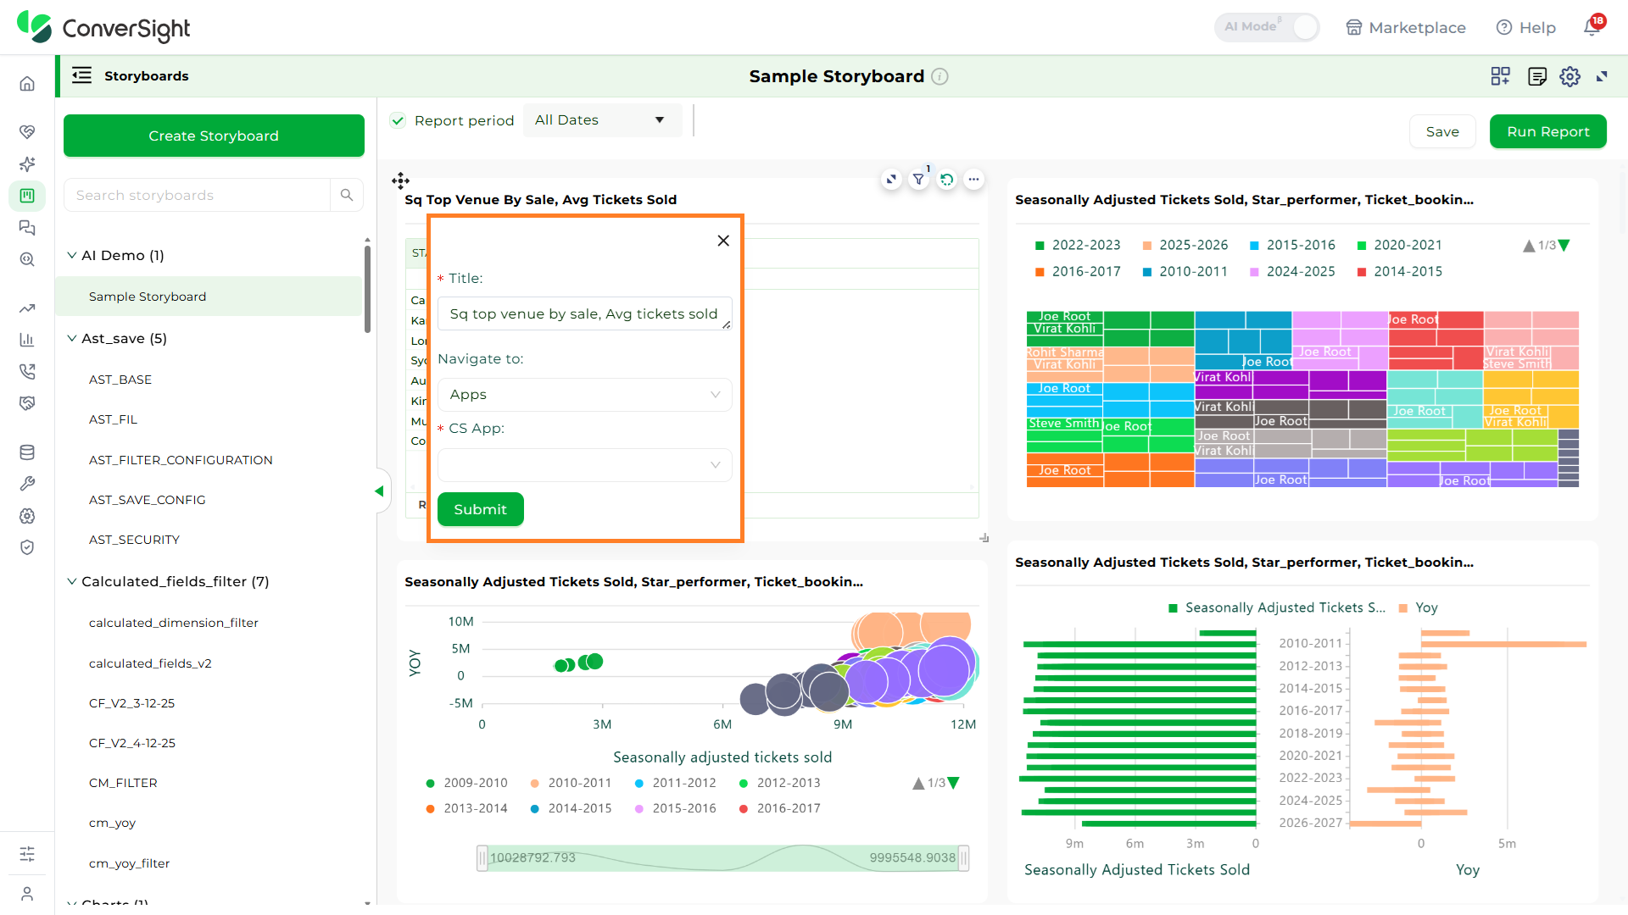This screenshot has height=915, width=1628.
Task: Open Marketplace in the top bar
Action: pyautogui.click(x=1406, y=27)
